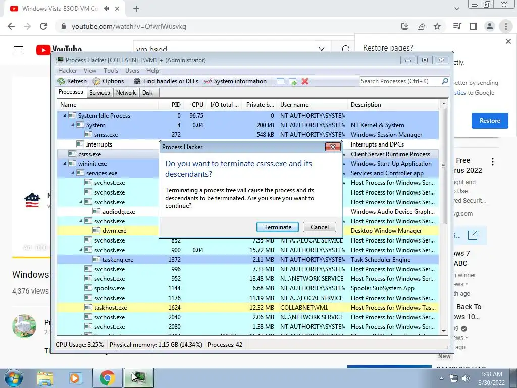
Task: Click the Chrome profile avatar icon
Action: (490, 26)
